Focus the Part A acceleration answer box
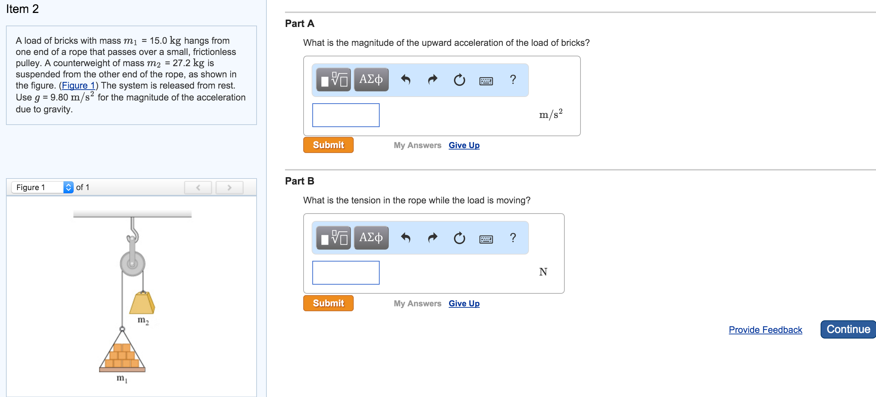876x397 pixels. pos(346,115)
